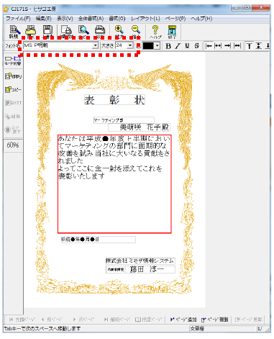Minimize the CJ171S application window
Screen dimensions: 274x339
pyautogui.click(x=237, y=8)
